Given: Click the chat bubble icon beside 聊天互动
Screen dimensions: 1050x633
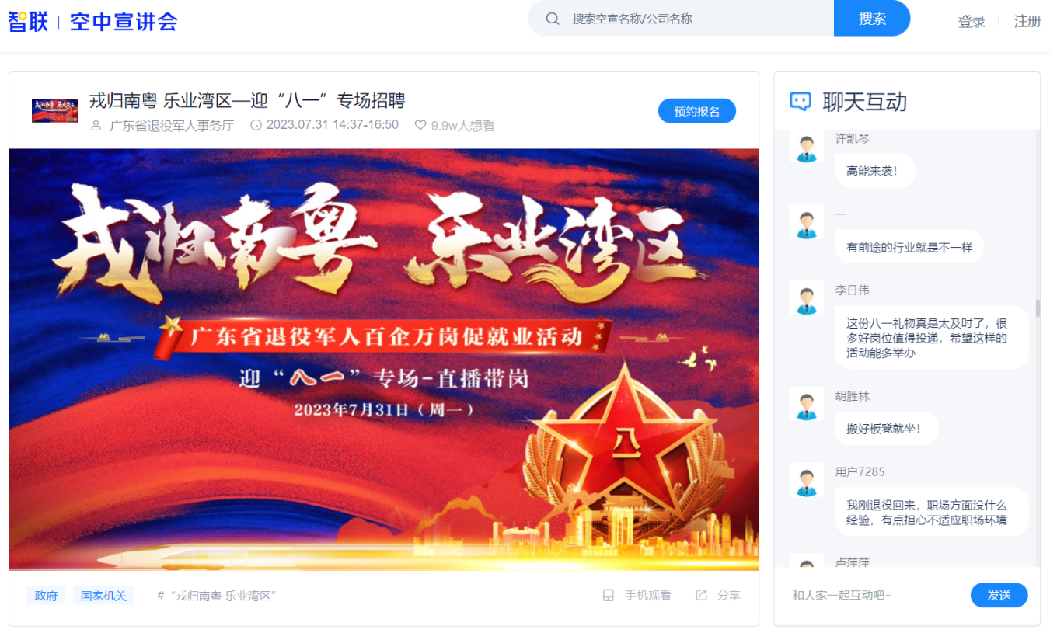Looking at the screenshot, I should [801, 101].
